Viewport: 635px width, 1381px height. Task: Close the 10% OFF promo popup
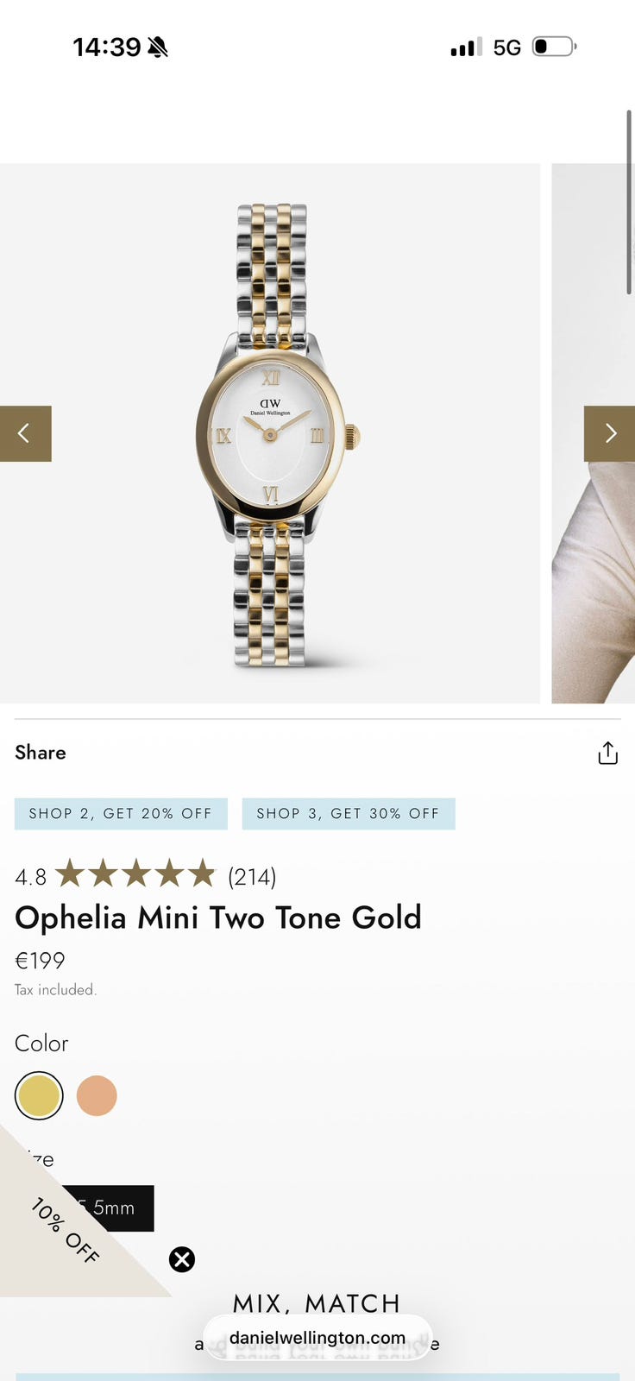click(182, 1259)
